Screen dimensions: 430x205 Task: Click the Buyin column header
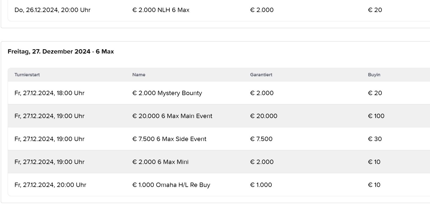coord(374,75)
